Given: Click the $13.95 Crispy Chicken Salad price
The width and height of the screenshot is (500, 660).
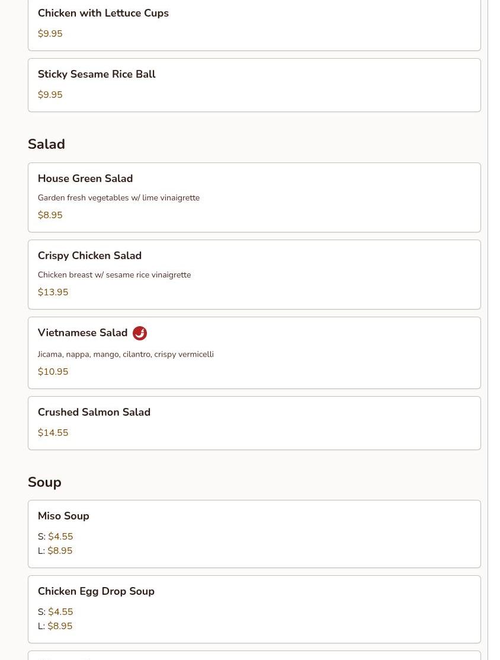Looking at the screenshot, I should 53,292.
